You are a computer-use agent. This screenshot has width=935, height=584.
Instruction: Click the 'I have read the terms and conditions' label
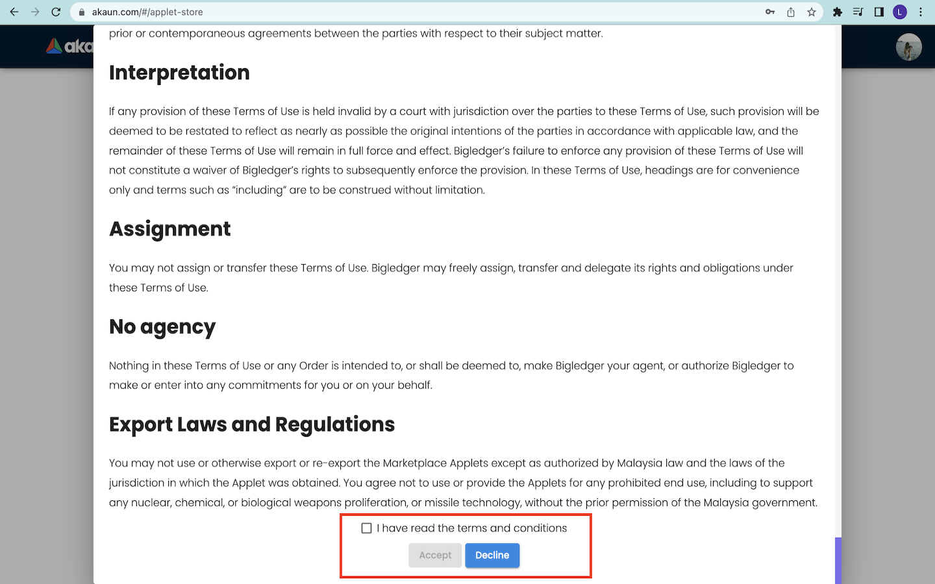[x=472, y=528]
